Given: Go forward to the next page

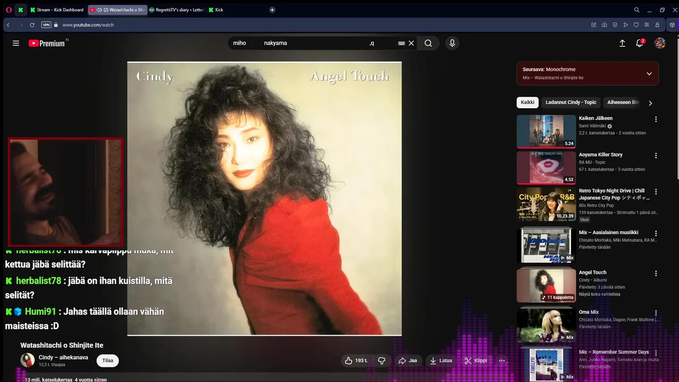Looking at the screenshot, I should (x=21, y=25).
